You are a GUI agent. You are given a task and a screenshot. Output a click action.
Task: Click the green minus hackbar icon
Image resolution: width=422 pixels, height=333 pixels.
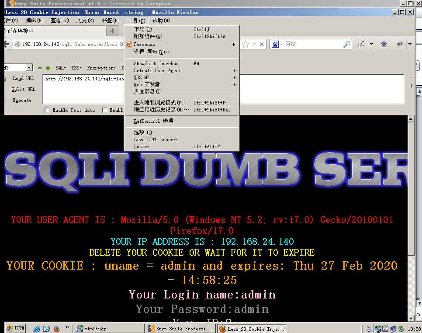(40, 68)
